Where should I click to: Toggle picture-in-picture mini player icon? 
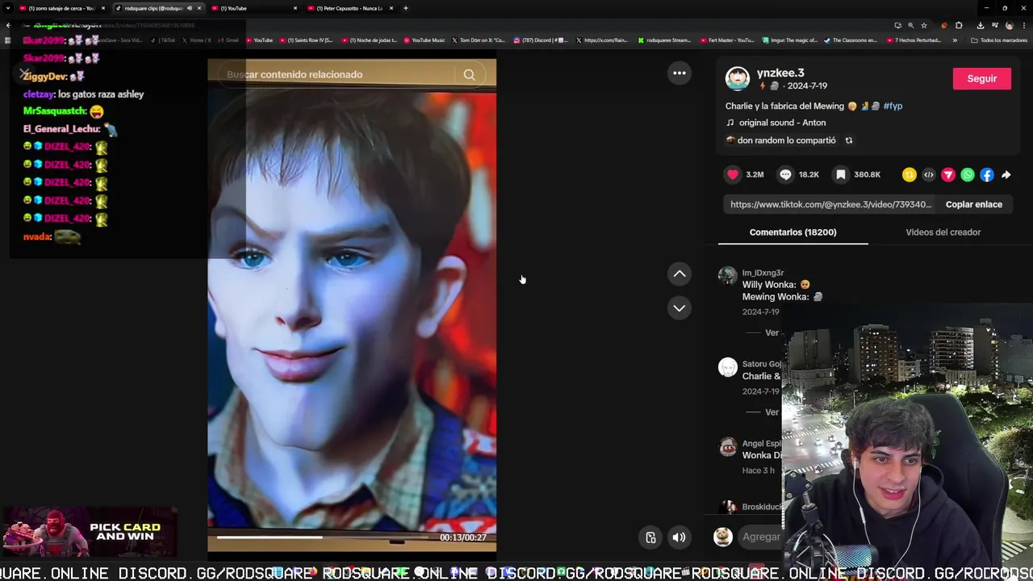point(650,537)
